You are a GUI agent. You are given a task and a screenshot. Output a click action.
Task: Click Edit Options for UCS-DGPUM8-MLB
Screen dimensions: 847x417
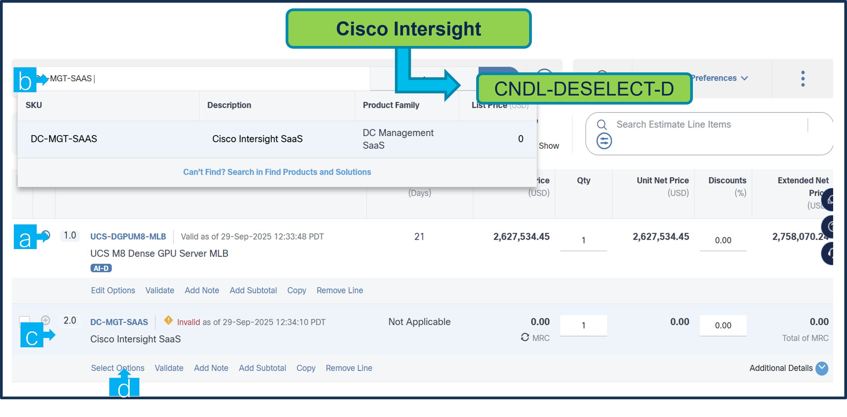point(113,290)
